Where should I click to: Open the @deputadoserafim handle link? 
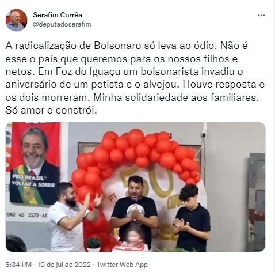pyautogui.click(x=62, y=24)
